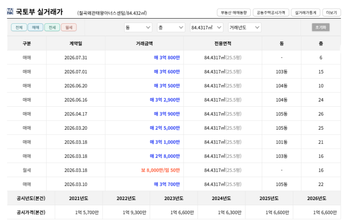Click the 2023년도 header cell

coord(174,198)
